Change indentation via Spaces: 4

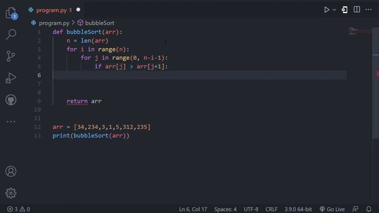(x=225, y=209)
